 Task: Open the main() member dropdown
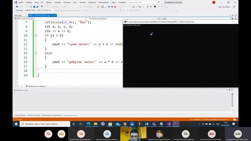click(195, 18)
